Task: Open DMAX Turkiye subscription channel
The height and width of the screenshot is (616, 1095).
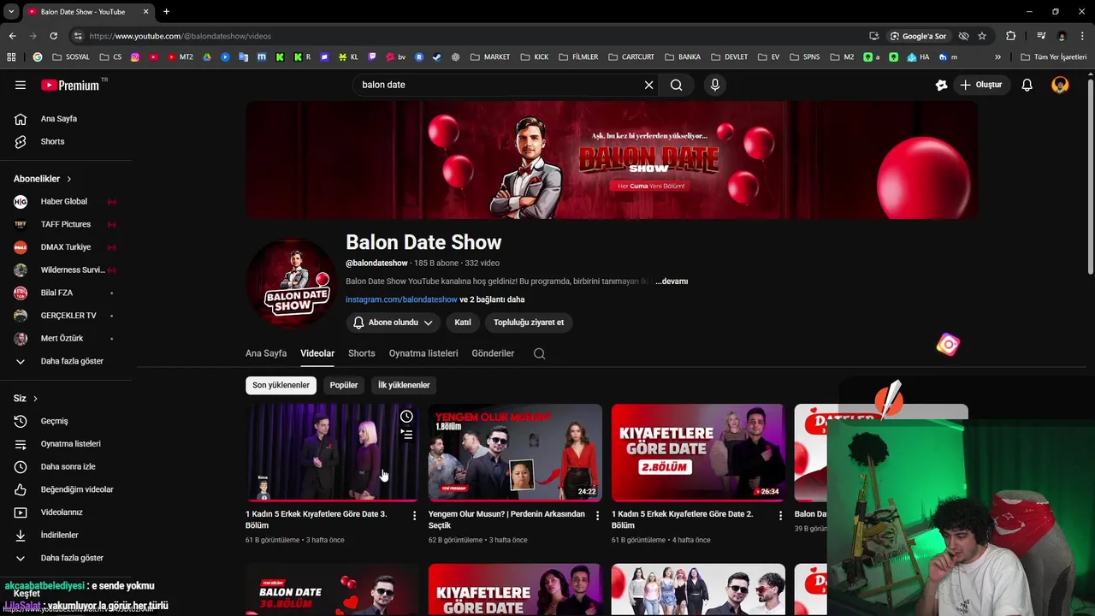Action: pyautogui.click(x=66, y=247)
